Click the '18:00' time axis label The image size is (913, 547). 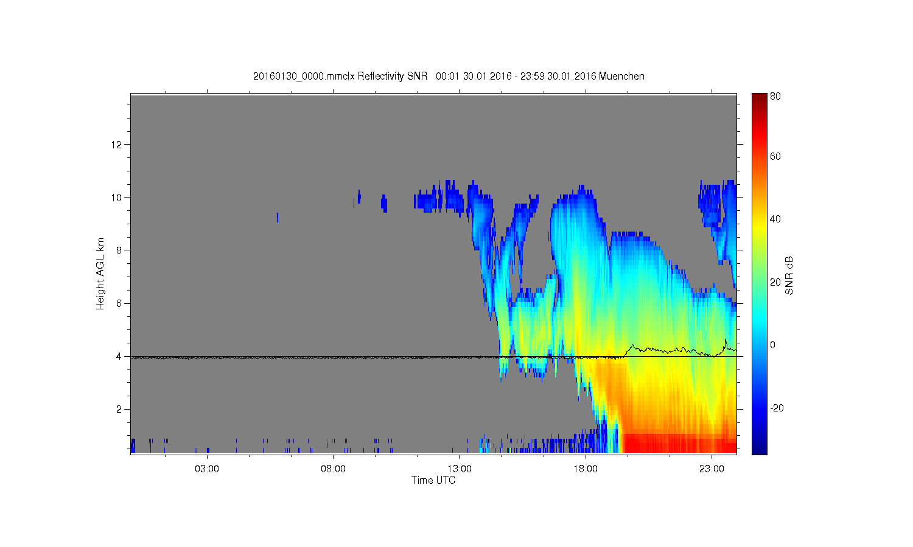tap(586, 469)
